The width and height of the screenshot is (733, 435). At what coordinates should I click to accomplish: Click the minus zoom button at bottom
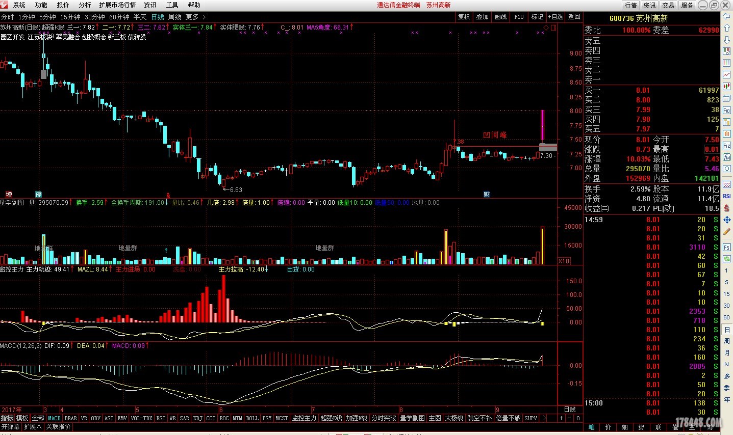coord(570,418)
